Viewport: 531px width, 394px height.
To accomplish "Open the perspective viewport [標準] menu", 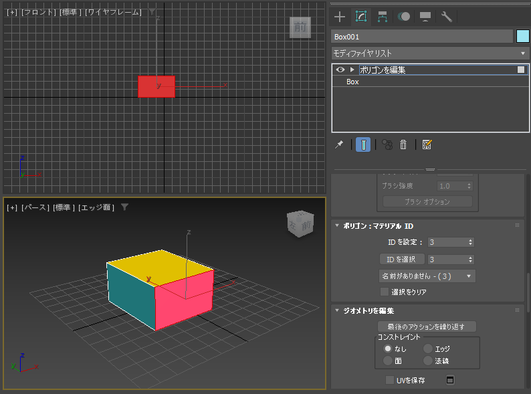I will point(64,207).
